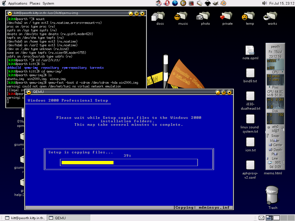The width and height of the screenshot is (295, 221).
Task: Click the uptime 0d 0:09 label
Action: (x=275, y=167)
